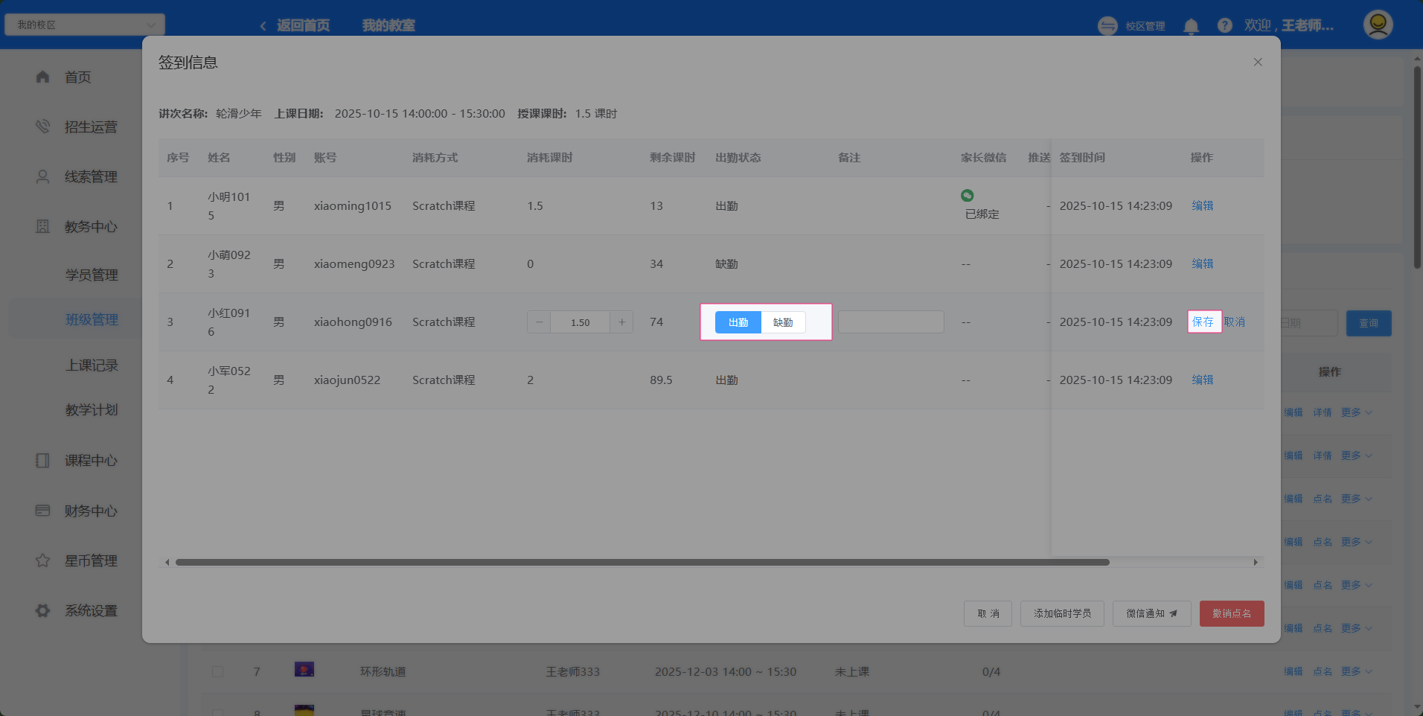The height and width of the screenshot is (716, 1423).
Task: Decrease 消耗课时 with the minus button
Action: tap(539, 322)
